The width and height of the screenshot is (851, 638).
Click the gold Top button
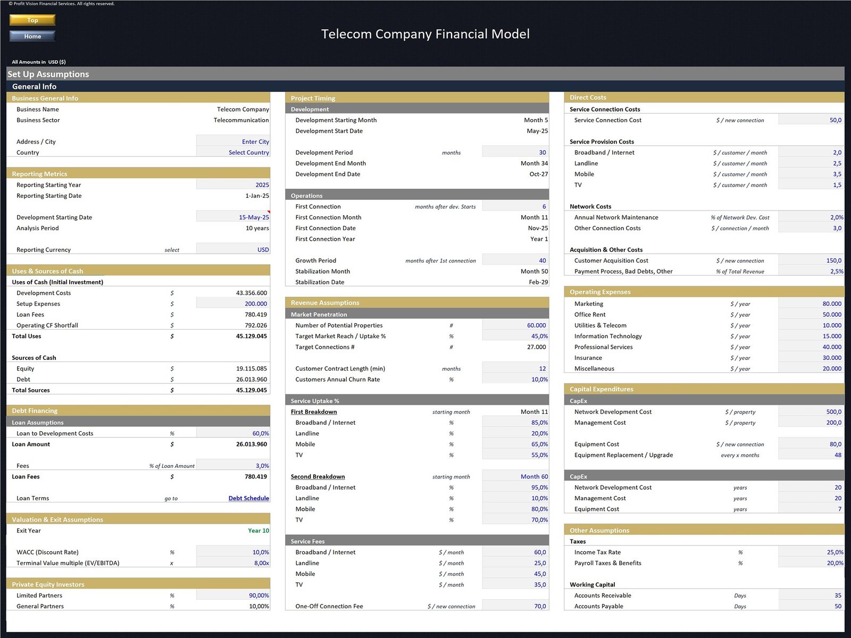click(x=32, y=20)
